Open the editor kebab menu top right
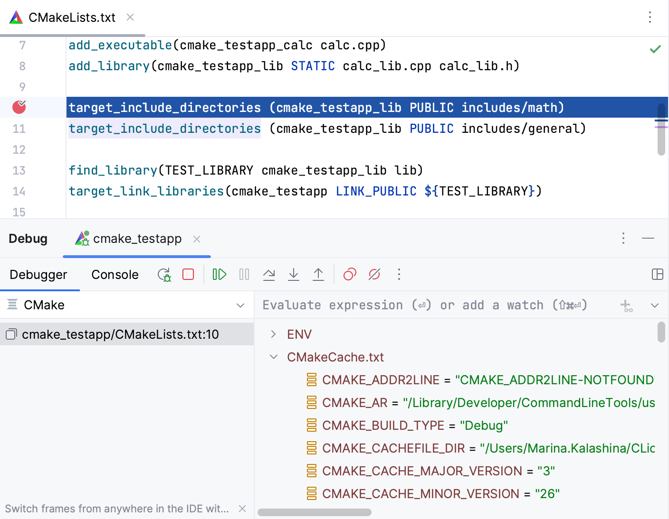The height and width of the screenshot is (519, 669). coord(650,17)
